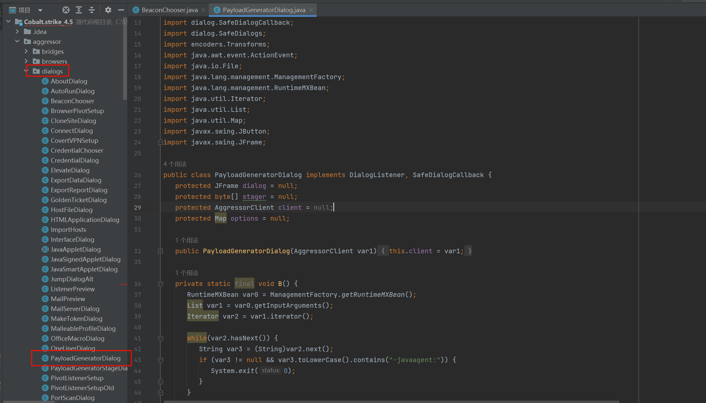Click the Select Opened File target icon

pyautogui.click(x=66, y=10)
